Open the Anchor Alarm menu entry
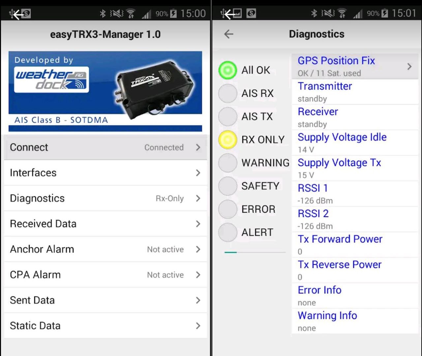The image size is (422, 356). click(105, 249)
